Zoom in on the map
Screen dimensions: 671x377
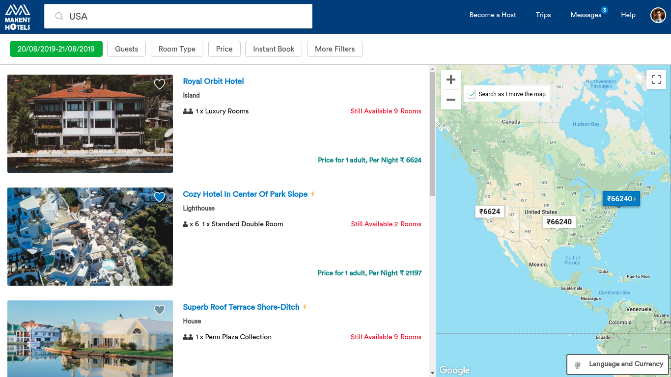point(451,80)
